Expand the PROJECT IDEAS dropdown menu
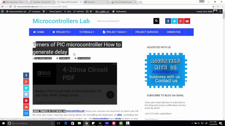The height and width of the screenshot is (126, 225). (115, 32)
